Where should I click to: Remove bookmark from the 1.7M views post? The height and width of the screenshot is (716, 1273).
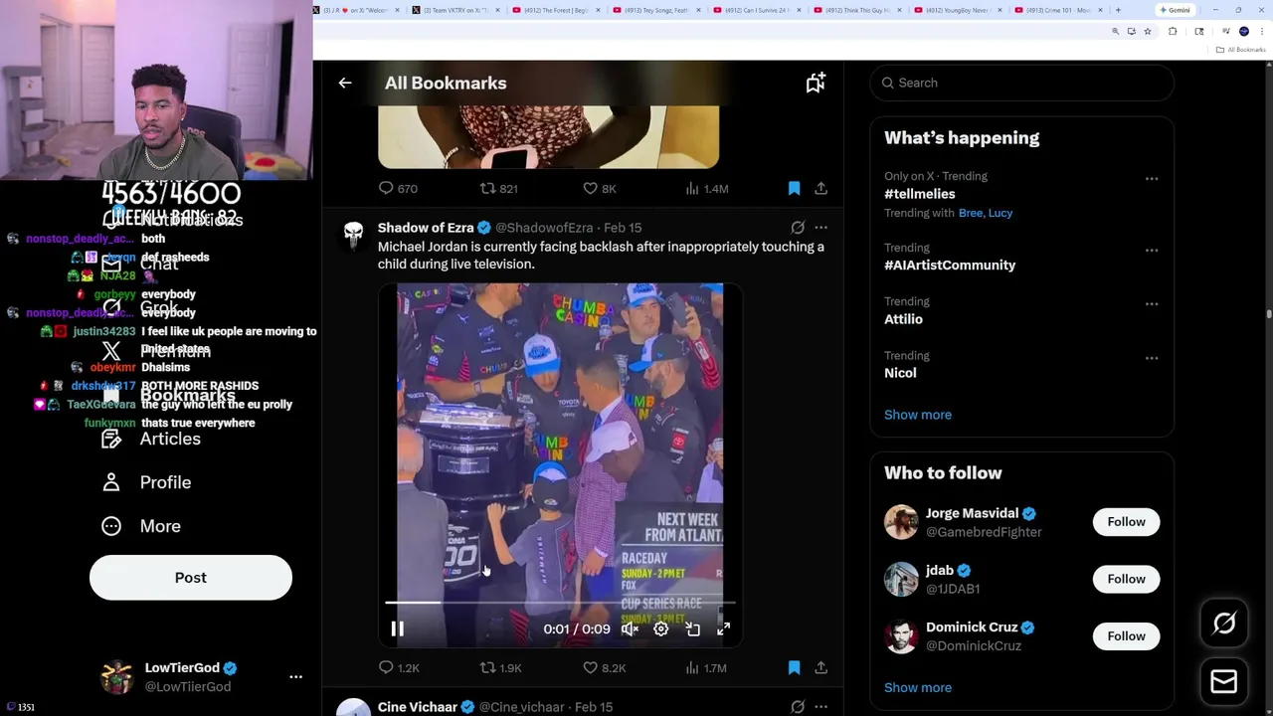pos(794,668)
